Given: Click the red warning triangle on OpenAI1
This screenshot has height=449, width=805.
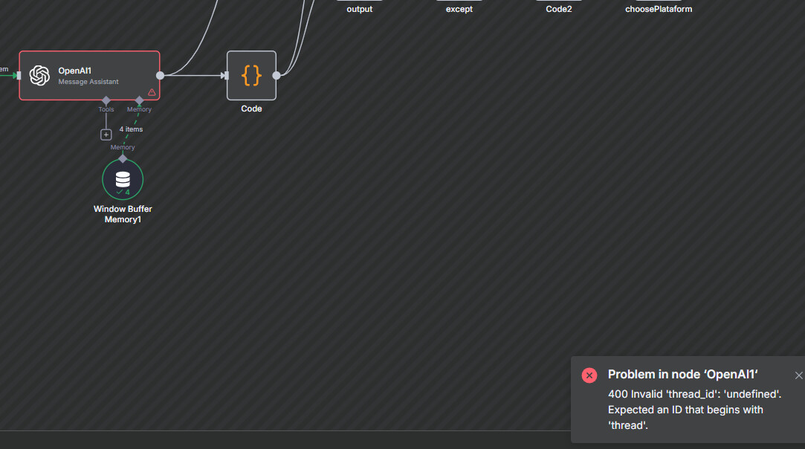Looking at the screenshot, I should tap(152, 92).
